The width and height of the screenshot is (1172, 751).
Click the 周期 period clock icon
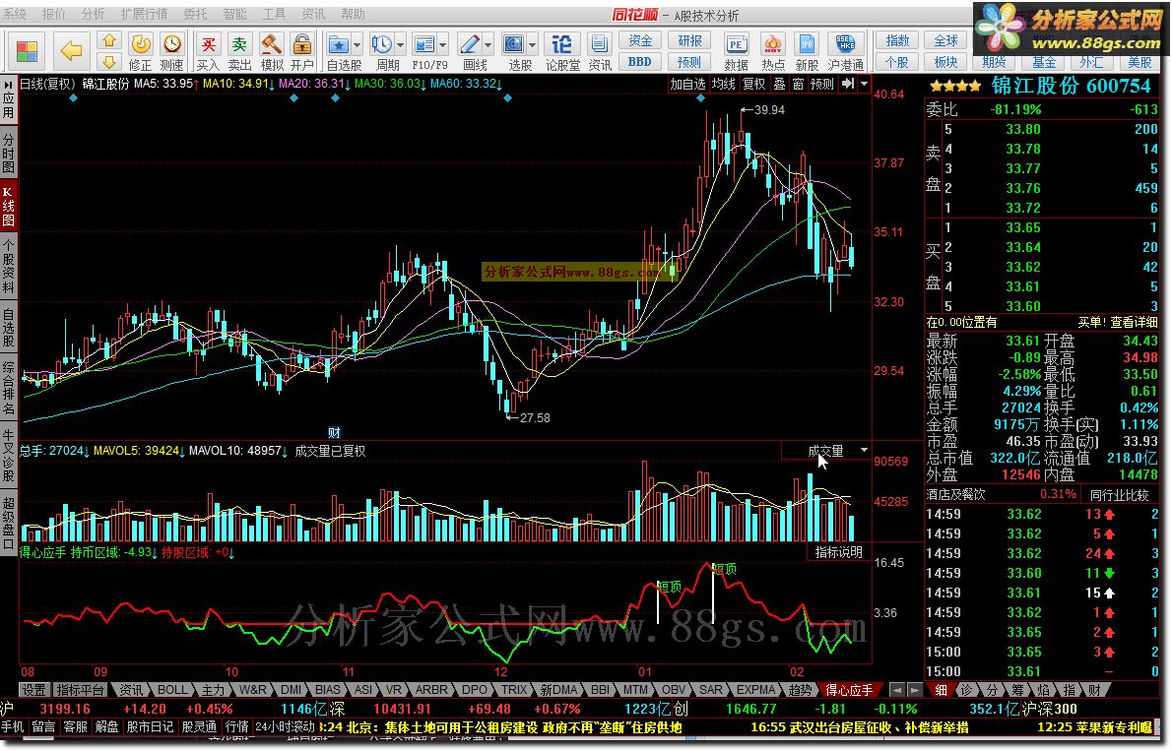tap(382, 45)
